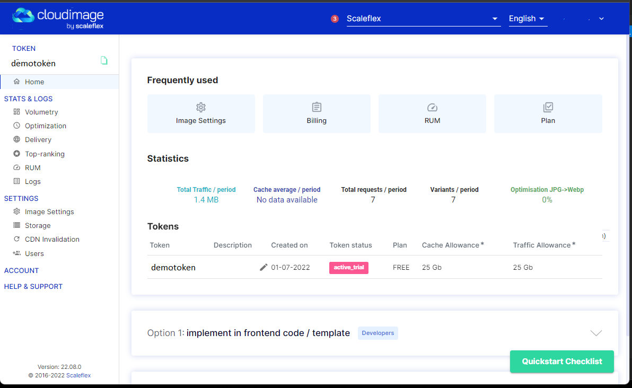This screenshot has width=632, height=388.
Task: Go to Volumetry in the sidebar
Action: tap(41, 112)
